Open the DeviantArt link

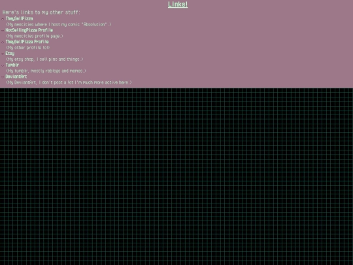(x=16, y=77)
